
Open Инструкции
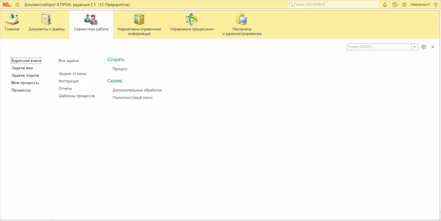[69, 81]
